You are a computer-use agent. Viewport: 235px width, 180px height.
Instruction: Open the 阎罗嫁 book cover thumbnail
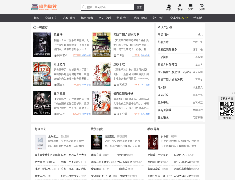coord(153,142)
